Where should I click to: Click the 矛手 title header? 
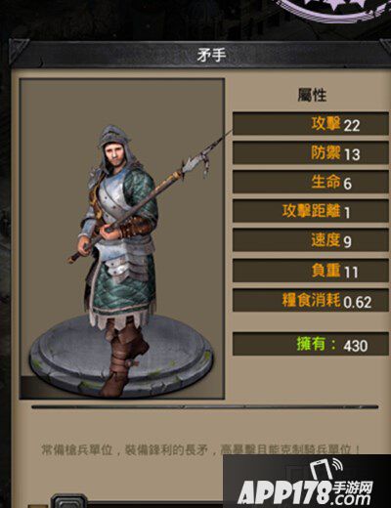point(211,54)
